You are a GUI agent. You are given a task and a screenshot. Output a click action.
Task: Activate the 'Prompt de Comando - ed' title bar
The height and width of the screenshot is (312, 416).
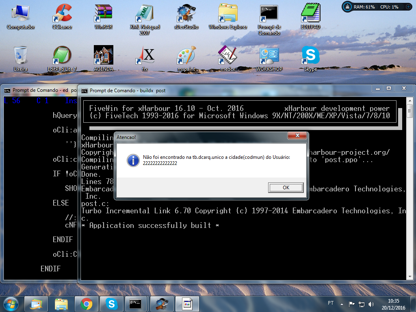(40, 90)
